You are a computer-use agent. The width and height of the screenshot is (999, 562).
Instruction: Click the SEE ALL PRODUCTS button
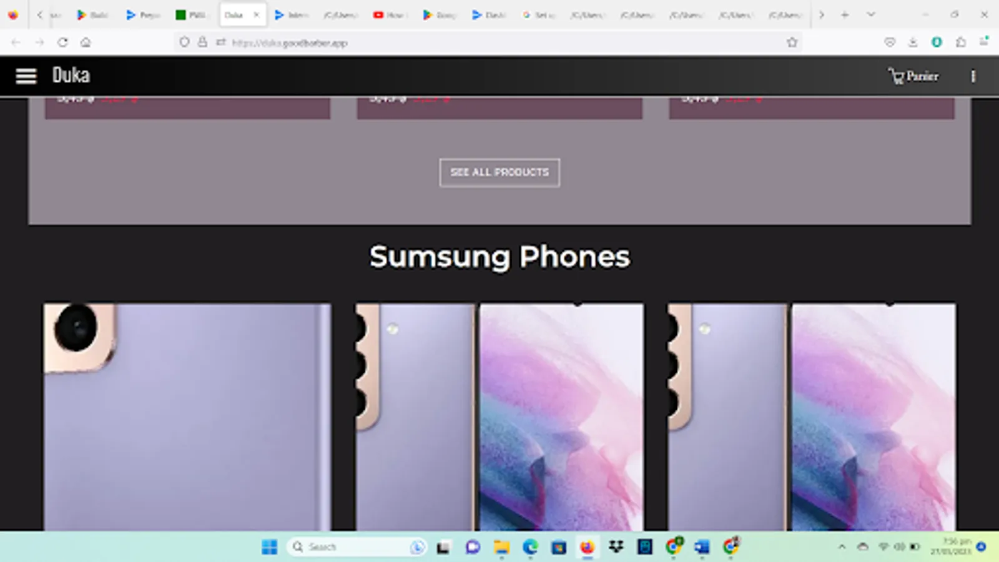(499, 172)
